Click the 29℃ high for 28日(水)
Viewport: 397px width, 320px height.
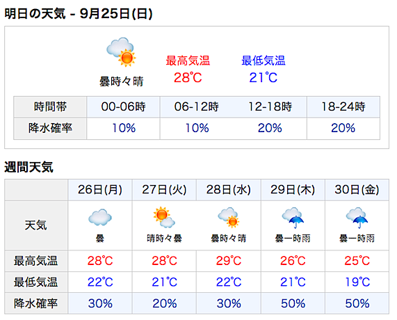229,261
